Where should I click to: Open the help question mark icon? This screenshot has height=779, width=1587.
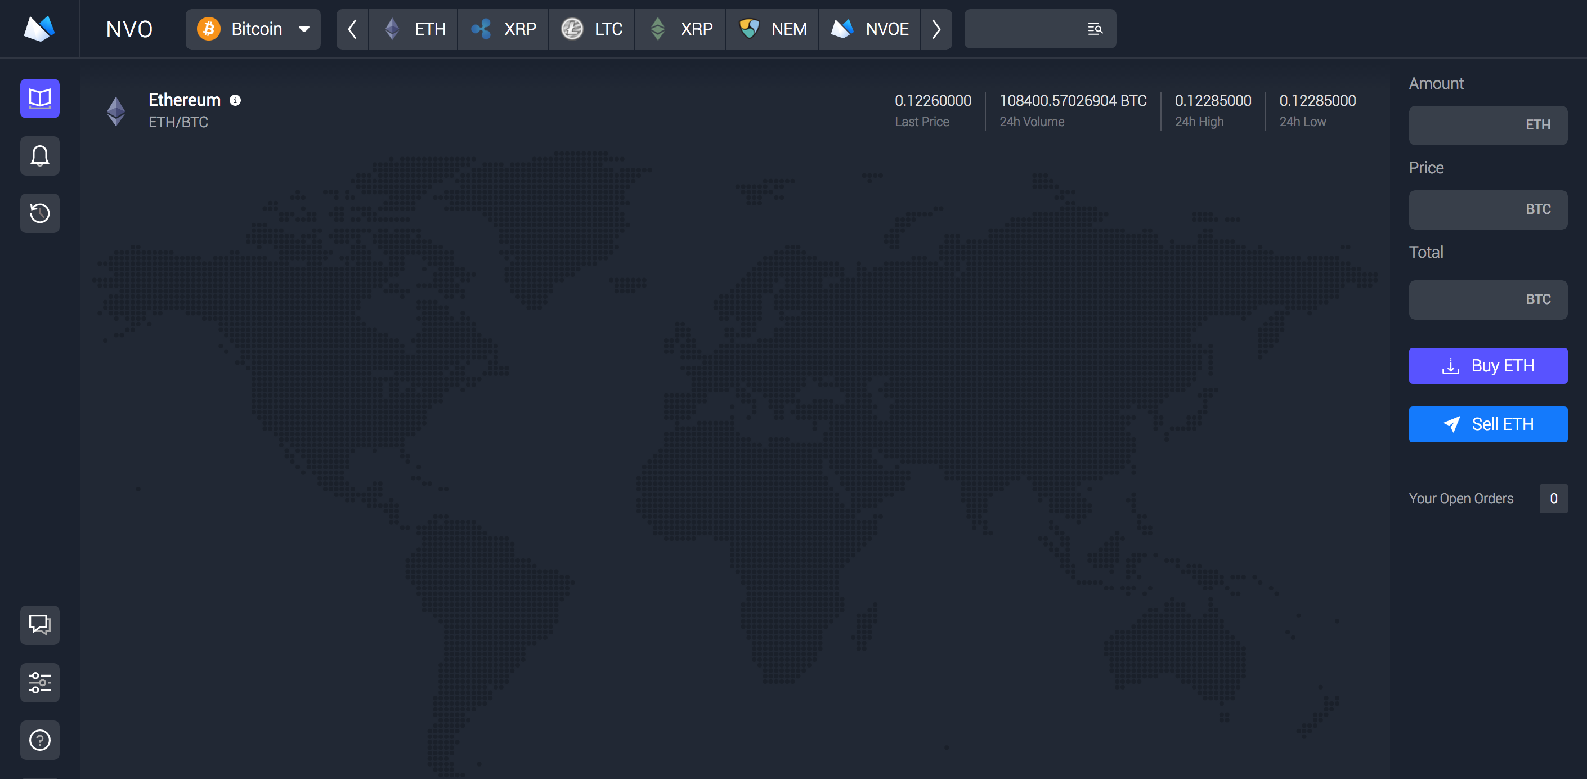[40, 740]
